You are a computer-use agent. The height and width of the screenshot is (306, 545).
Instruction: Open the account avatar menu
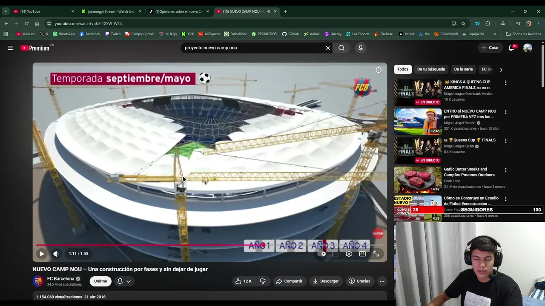coord(528,48)
